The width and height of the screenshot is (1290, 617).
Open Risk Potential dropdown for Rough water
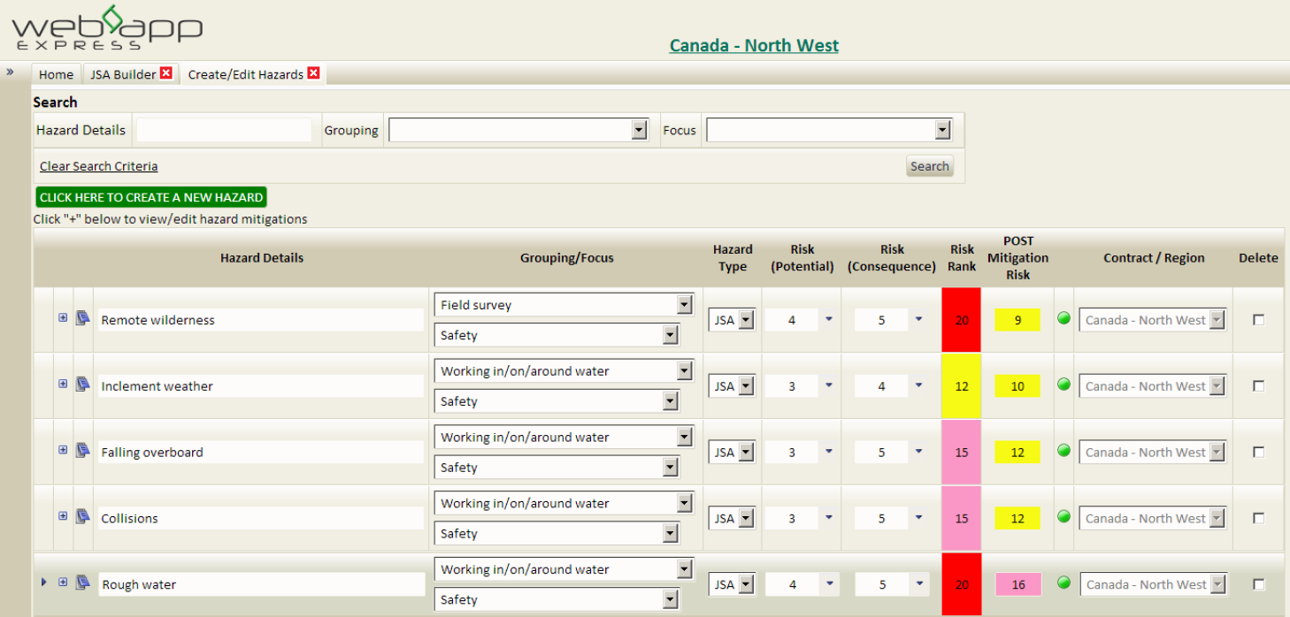829,583
